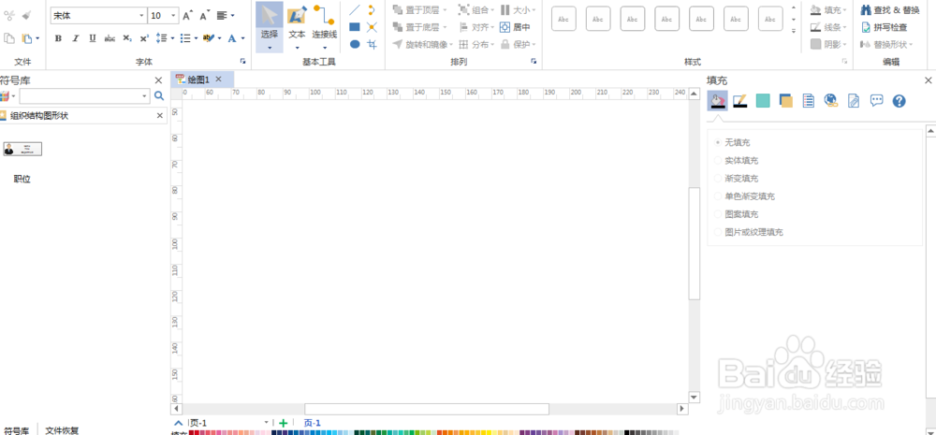Open the list document properties panel tab

click(x=809, y=101)
